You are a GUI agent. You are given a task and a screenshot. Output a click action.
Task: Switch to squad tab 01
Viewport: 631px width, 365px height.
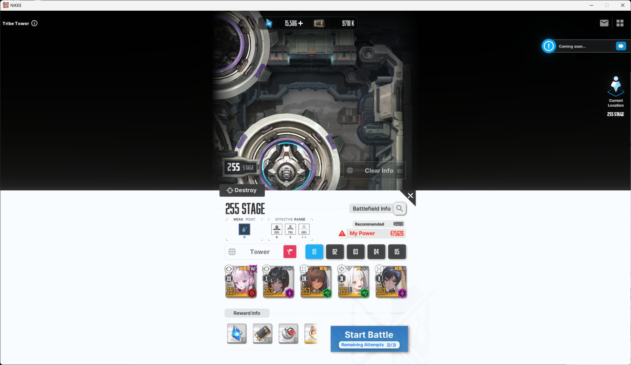(x=314, y=252)
